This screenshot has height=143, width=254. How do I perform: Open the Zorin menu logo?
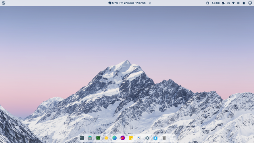coord(4,3)
